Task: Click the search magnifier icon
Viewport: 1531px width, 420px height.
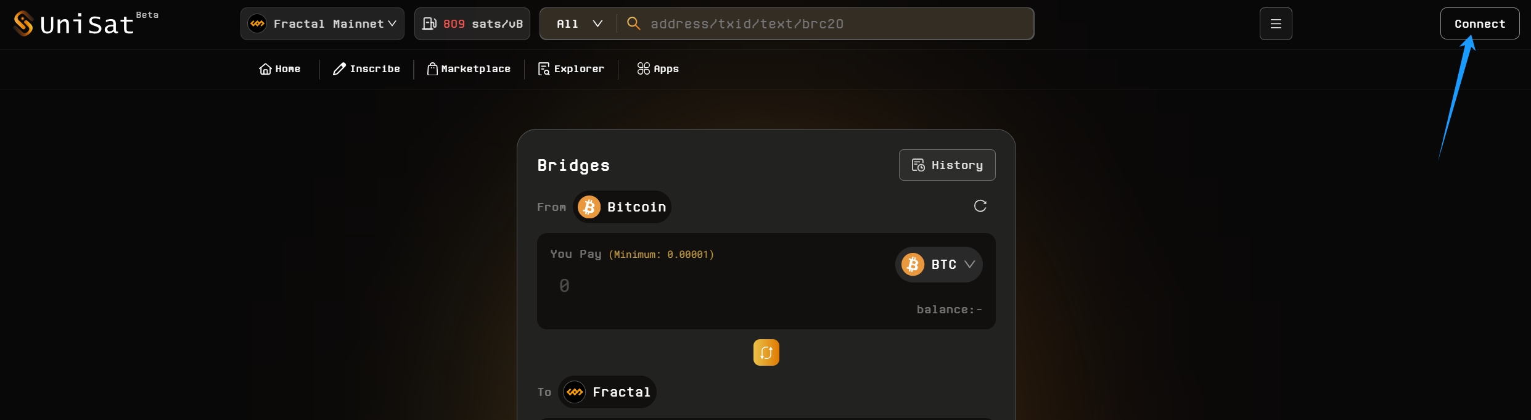Action: 633,23
